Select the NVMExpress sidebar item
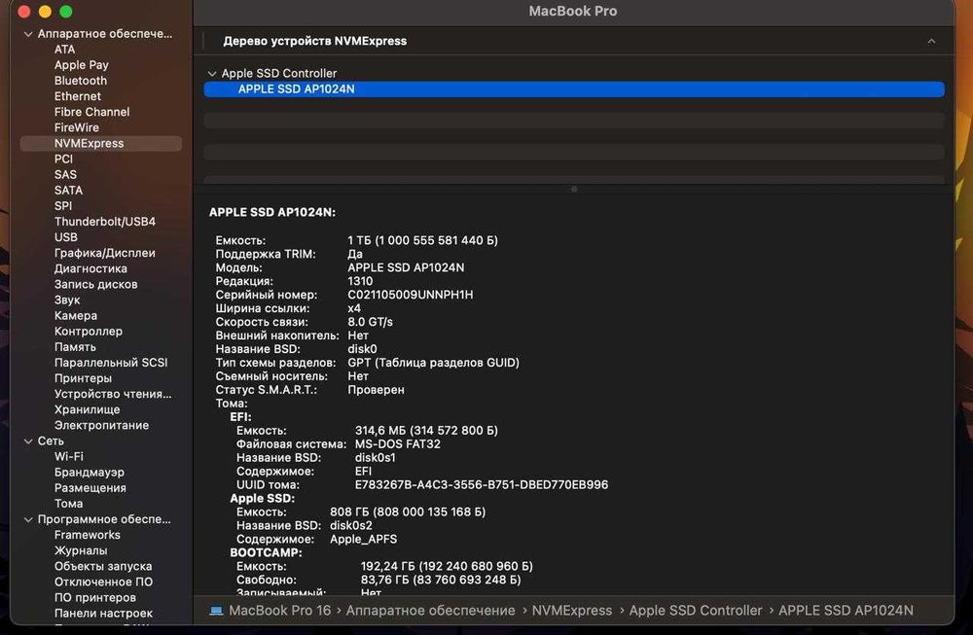The width and height of the screenshot is (973, 635). click(101, 143)
